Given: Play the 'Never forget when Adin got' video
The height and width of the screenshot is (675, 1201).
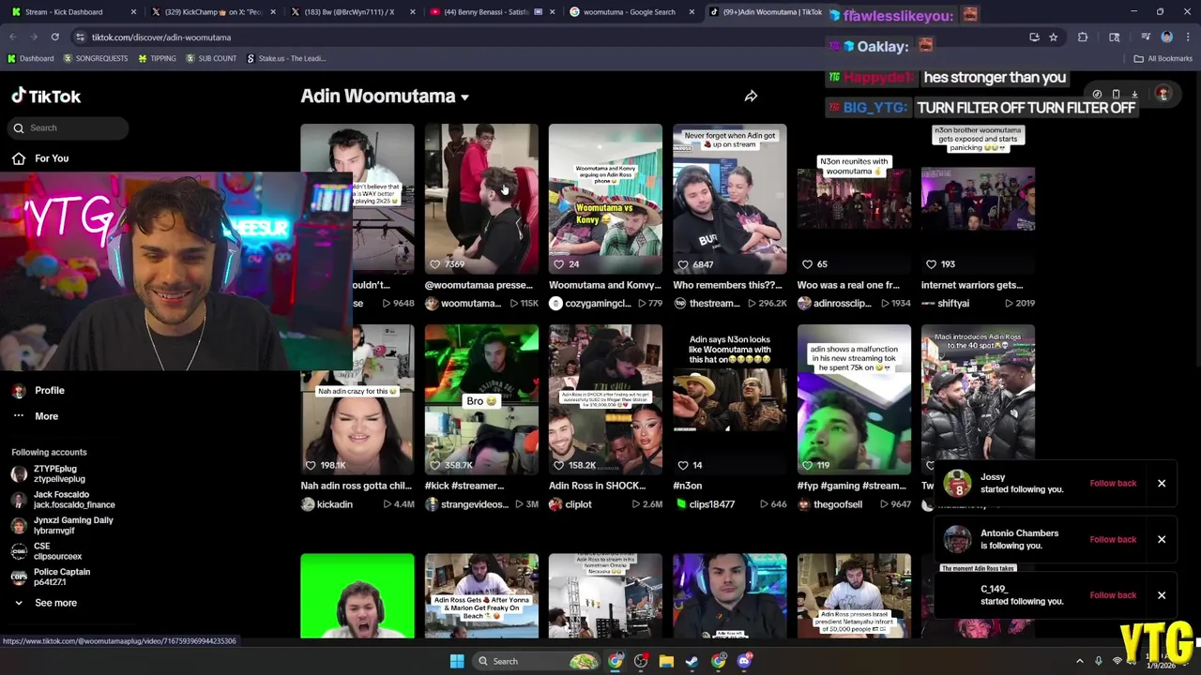Looking at the screenshot, I should coord(729,199).
